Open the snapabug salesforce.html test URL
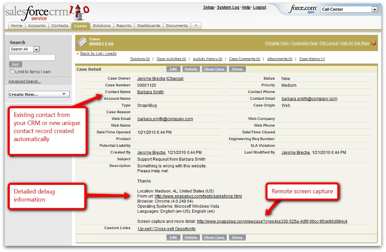The image size is (386, 252). tap(198, 196)
